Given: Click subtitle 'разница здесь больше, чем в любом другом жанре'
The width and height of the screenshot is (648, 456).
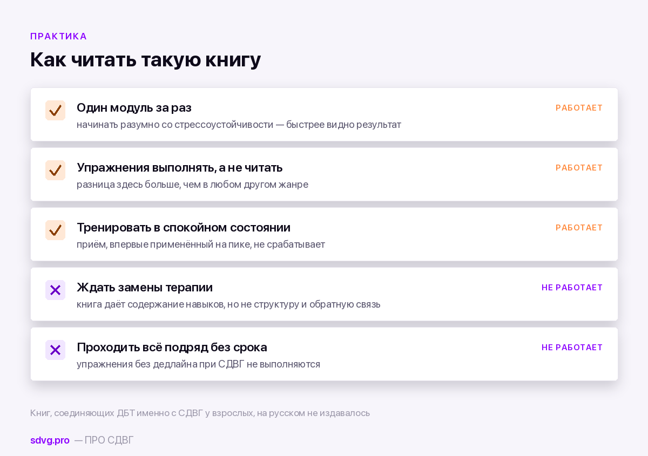Looking at the screenshot, I should click(192, 185).
